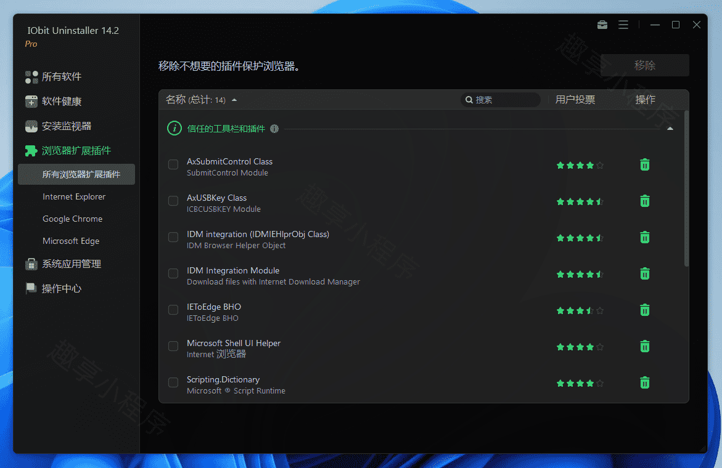Open 浏览器扩展插件 section
The image size is (722, 468).
76,150
